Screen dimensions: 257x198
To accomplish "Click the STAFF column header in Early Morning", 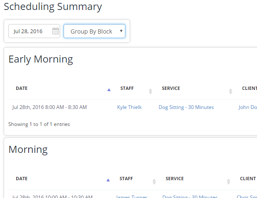I will [x=127, y=88].
